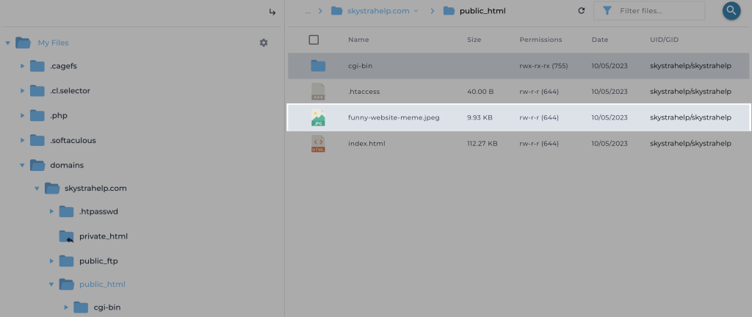Click the blue search magnifier button
Image resolution: width=752 pixels, height=317 pixels.
[731, 10]
